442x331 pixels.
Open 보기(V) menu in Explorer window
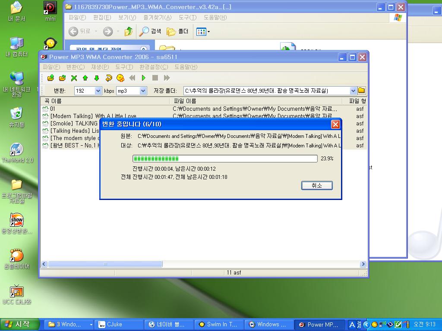(127, 17)
